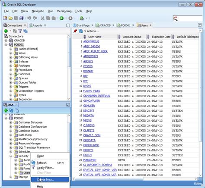Open the tab list dropdown at the editor's right
The width and height of the screenshot is (205, 188).
(200, 25)
